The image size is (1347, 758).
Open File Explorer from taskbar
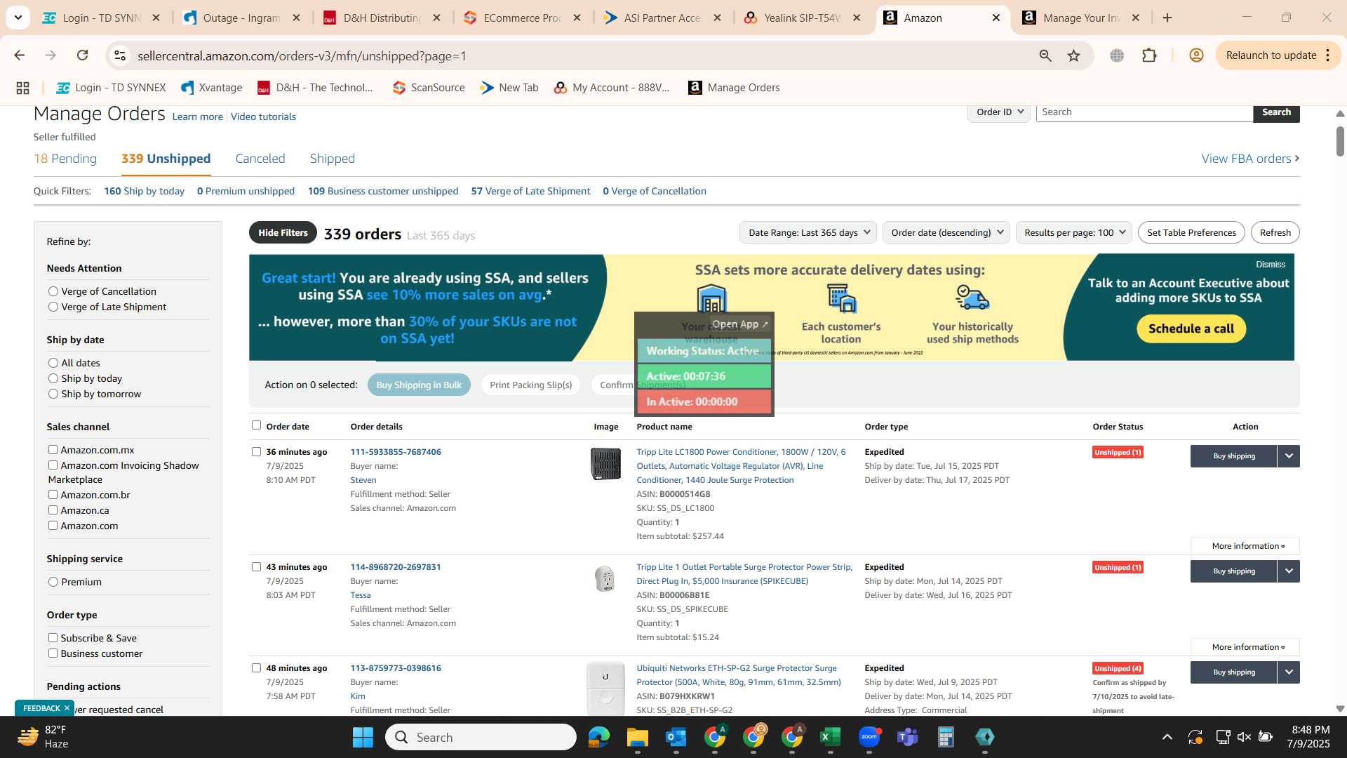637,737
